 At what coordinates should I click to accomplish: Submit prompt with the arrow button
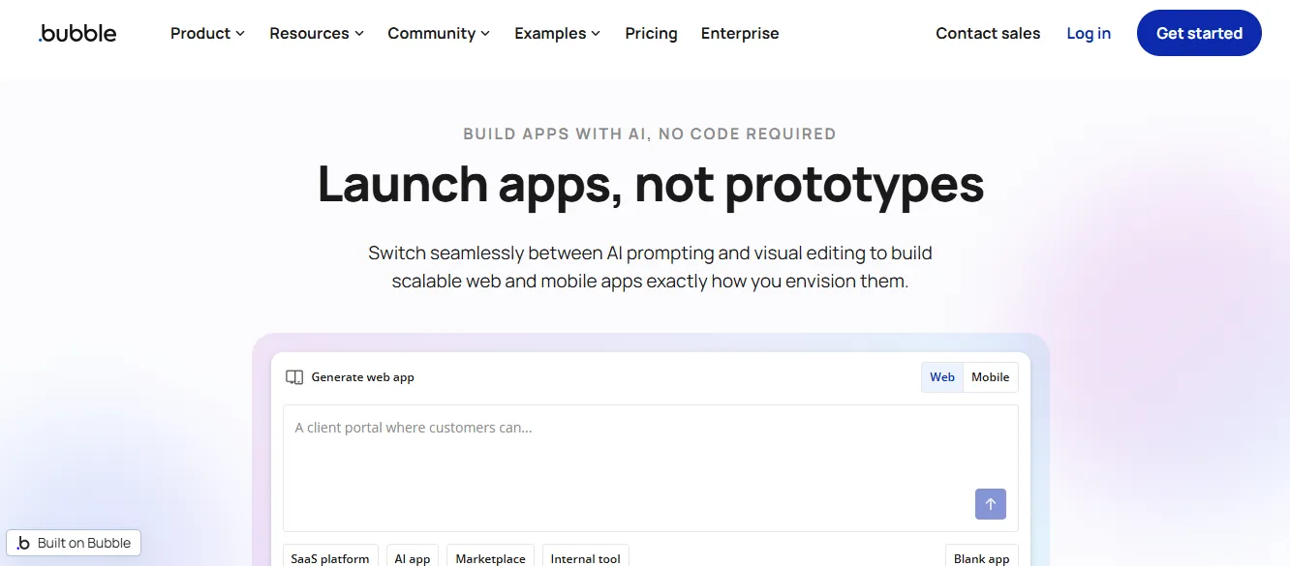point(990,504)
